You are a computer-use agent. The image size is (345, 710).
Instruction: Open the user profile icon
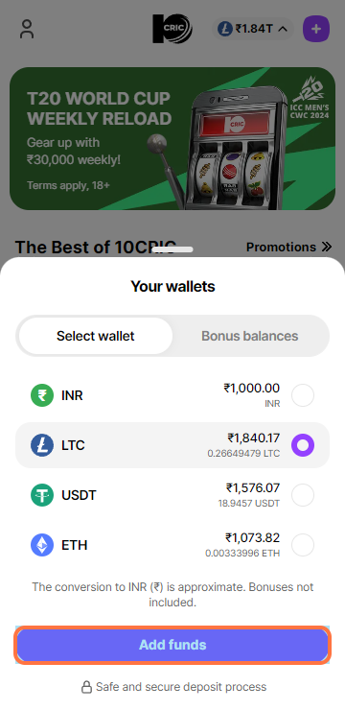[27, 29]
